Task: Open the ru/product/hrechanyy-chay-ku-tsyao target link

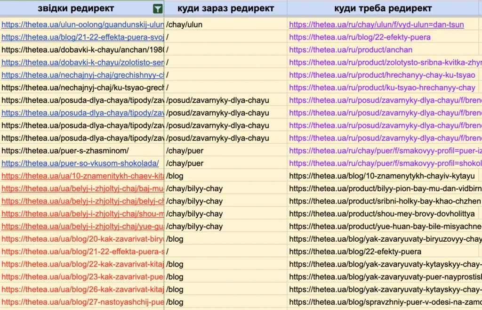Action: pyautogui.click(x=382, y=75)
